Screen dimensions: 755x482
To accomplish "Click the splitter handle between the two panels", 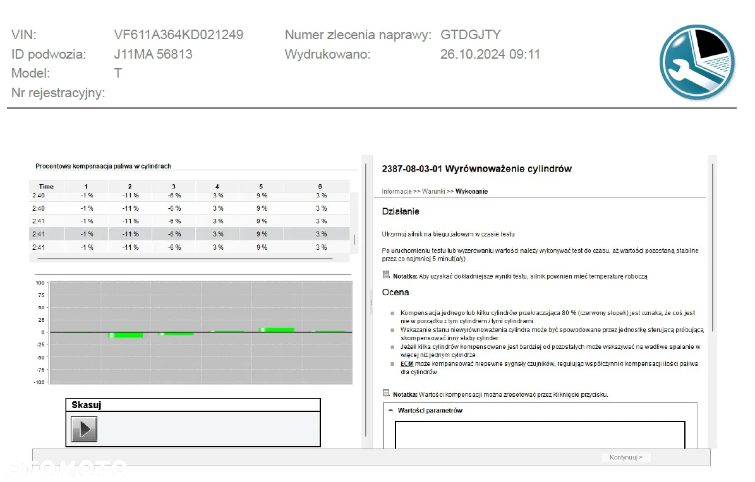I will click(371, 302).
